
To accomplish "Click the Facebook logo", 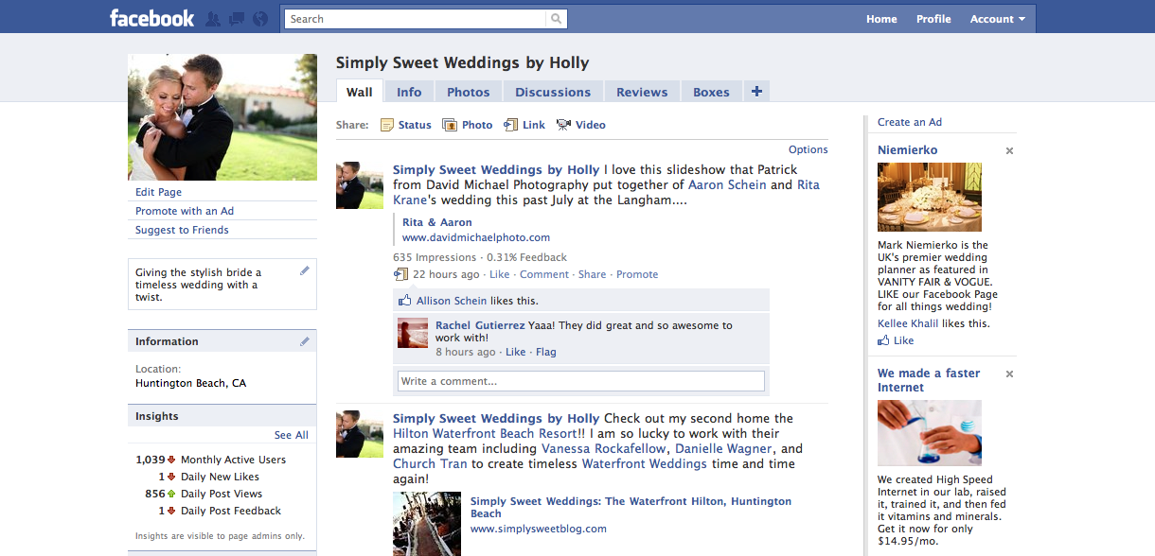I will point(151,18).
